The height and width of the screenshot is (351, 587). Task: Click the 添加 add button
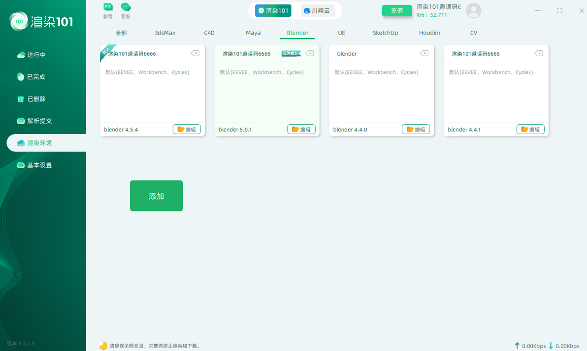point(157,196)
